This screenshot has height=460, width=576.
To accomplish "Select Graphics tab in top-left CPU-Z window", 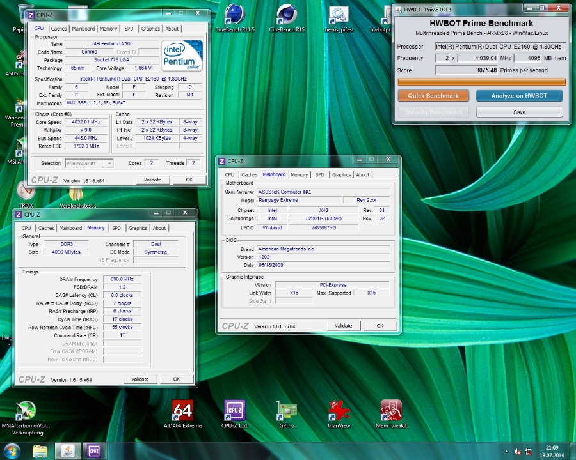I will point(150,29).
